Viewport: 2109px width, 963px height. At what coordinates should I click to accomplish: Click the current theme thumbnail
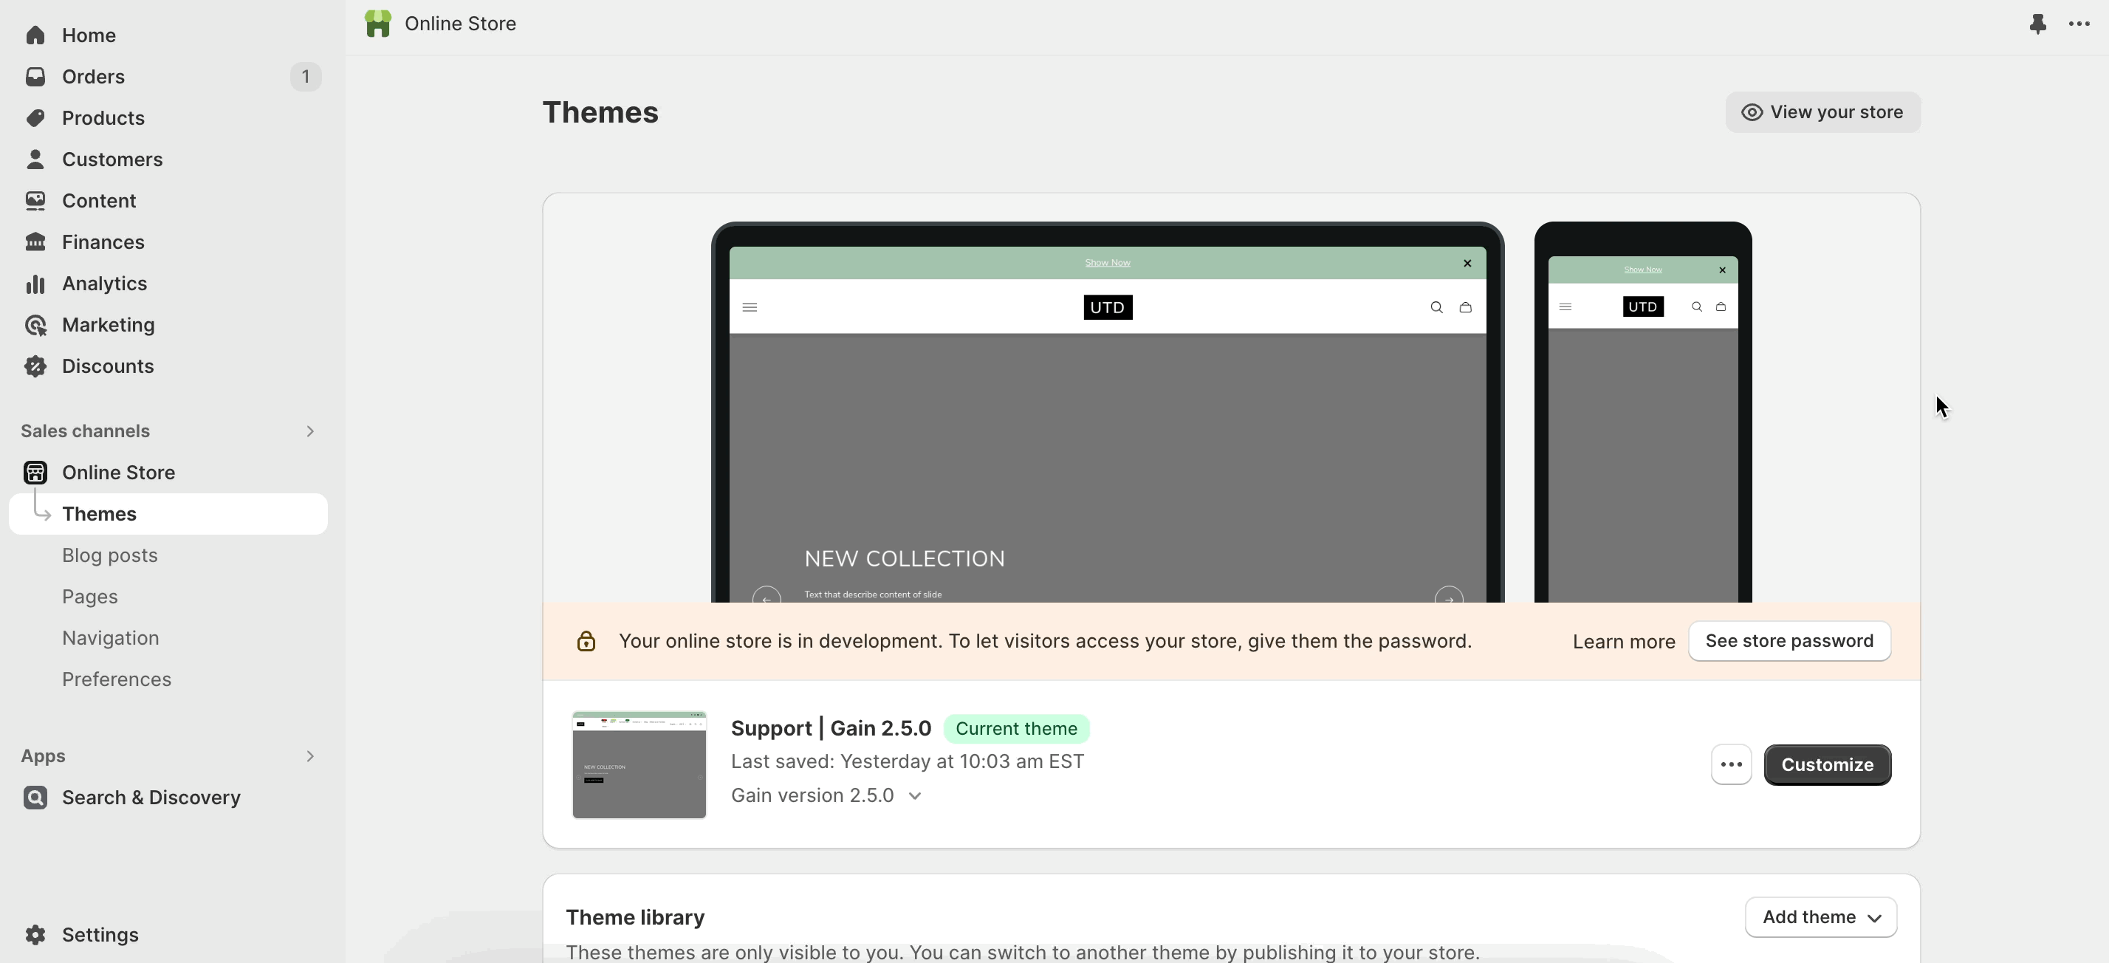tap(639, 765)
